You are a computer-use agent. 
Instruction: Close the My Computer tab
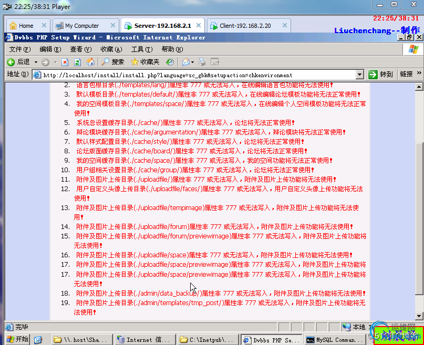(x=113, y=25)
